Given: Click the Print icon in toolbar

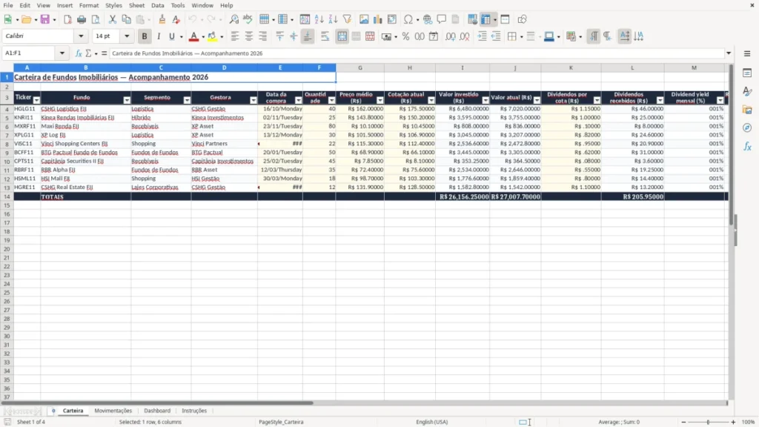Looking at the screenshot, I should [82, 19].
